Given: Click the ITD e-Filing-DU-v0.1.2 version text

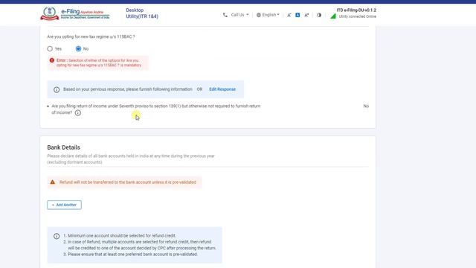Looking at the screenshot, I should click(356, 10).
